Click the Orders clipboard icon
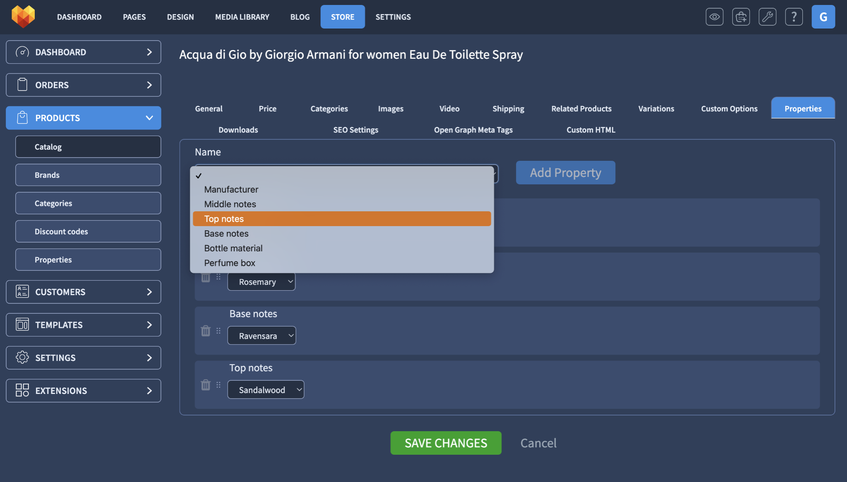This screenshot has height=482, width=847. coord(22,85)
